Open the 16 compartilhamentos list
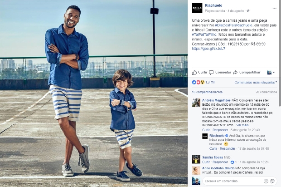Viewport: 281px width, 187px height. pos(207,92)
